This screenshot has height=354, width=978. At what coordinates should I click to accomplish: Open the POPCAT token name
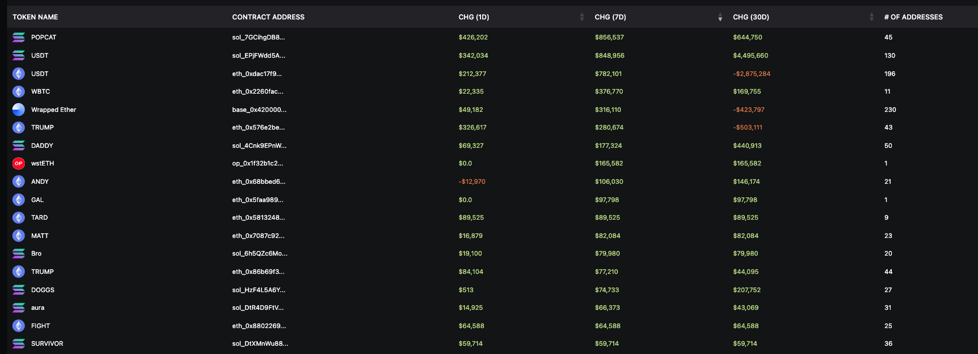(x=44, y=37)
